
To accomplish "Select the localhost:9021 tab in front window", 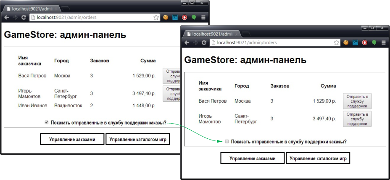I will (212, 34).
